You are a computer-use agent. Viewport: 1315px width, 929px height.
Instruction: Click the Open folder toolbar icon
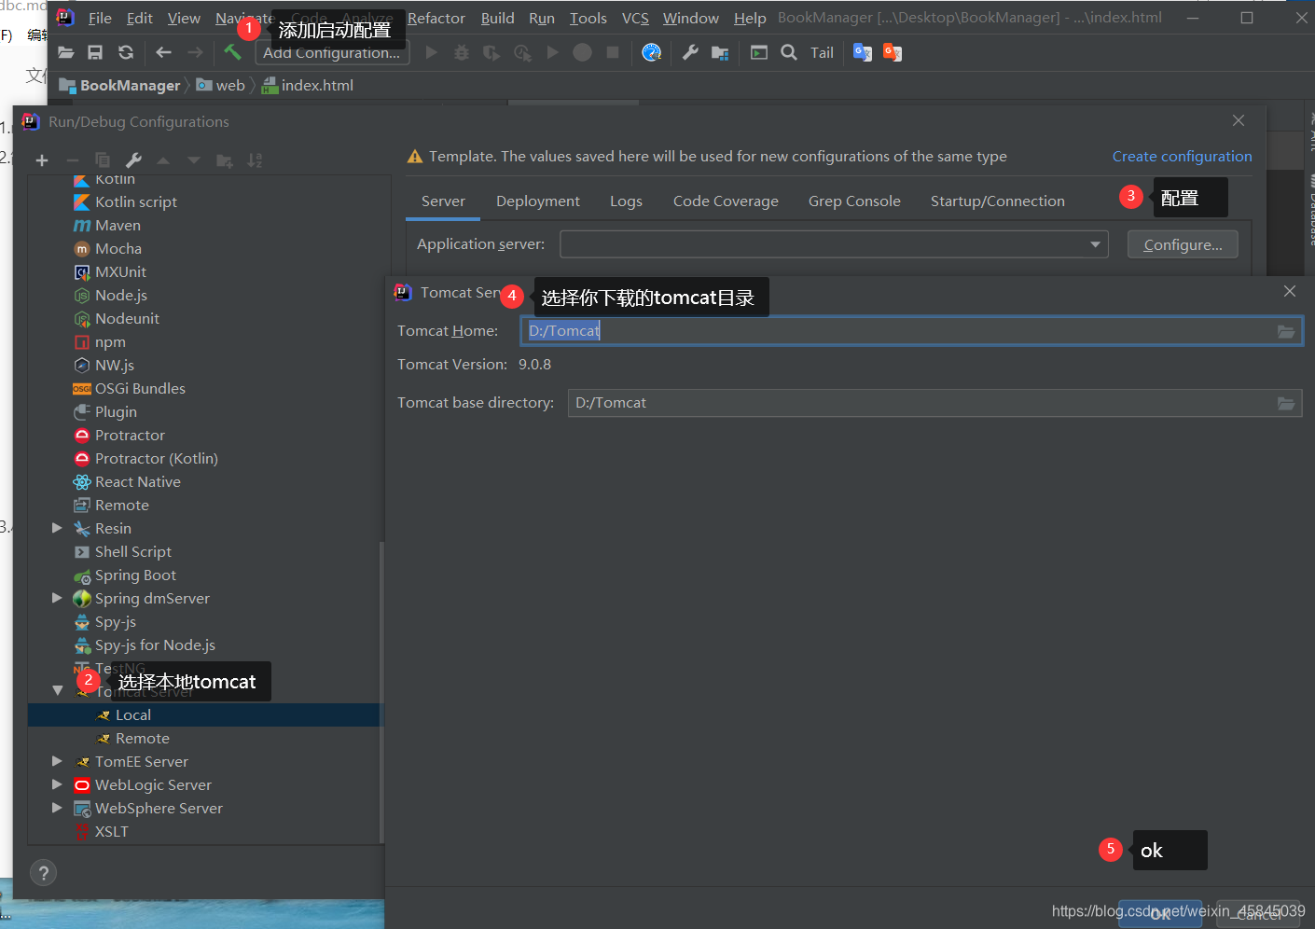(65, 53)
